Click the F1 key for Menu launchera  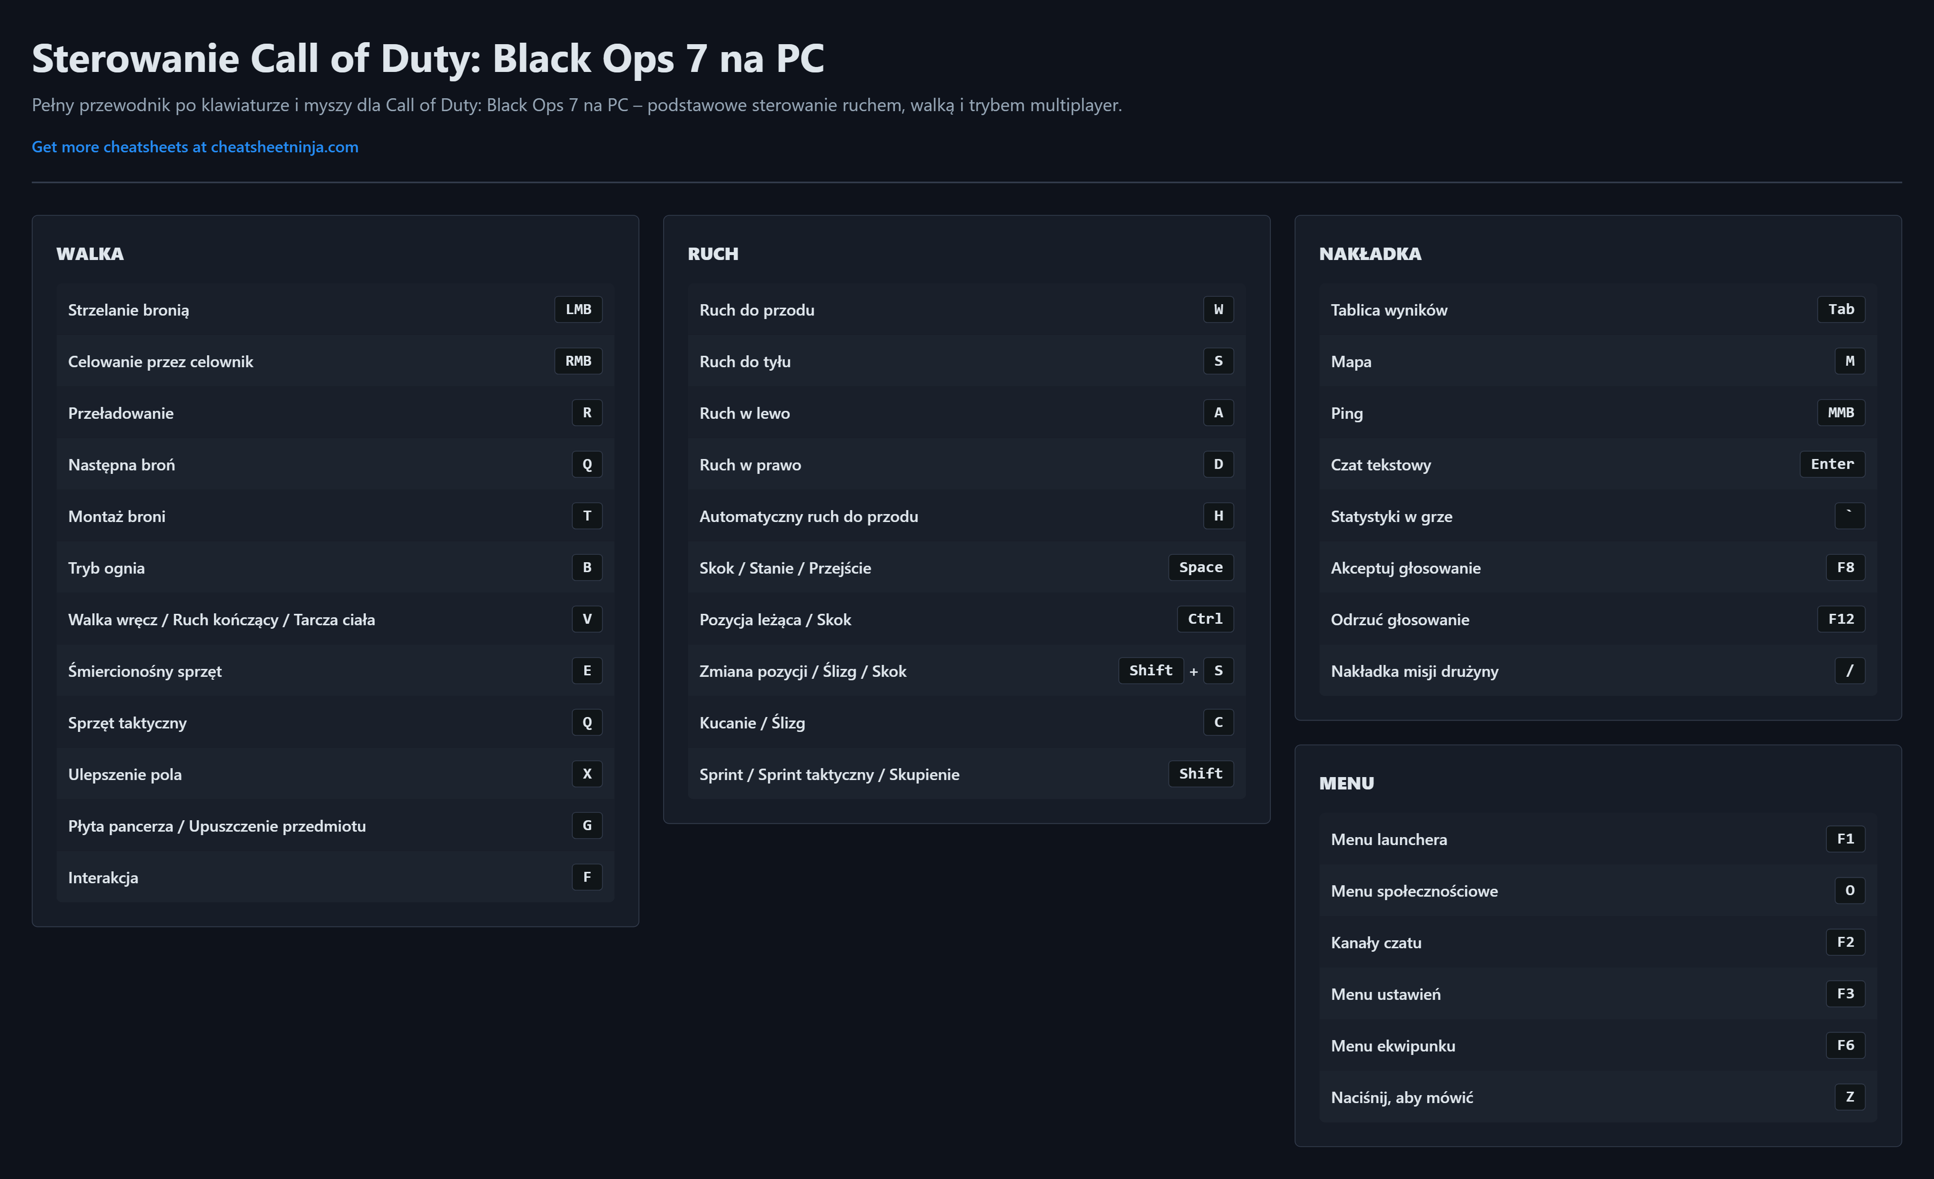(x=1845, y=839)
